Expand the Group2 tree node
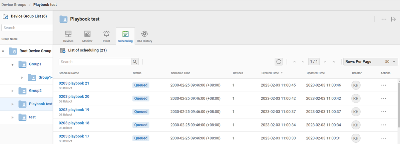The width and height of the screenshot is (400, 144). pyautogui.click(x=13, y=91)
